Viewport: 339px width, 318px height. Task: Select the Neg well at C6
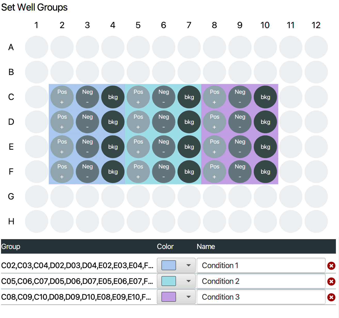[164, 97]
